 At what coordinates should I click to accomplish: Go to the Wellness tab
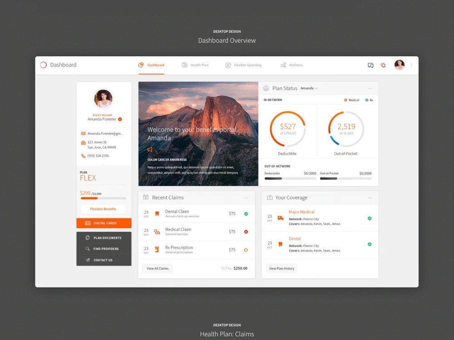[x=291, y=65]
